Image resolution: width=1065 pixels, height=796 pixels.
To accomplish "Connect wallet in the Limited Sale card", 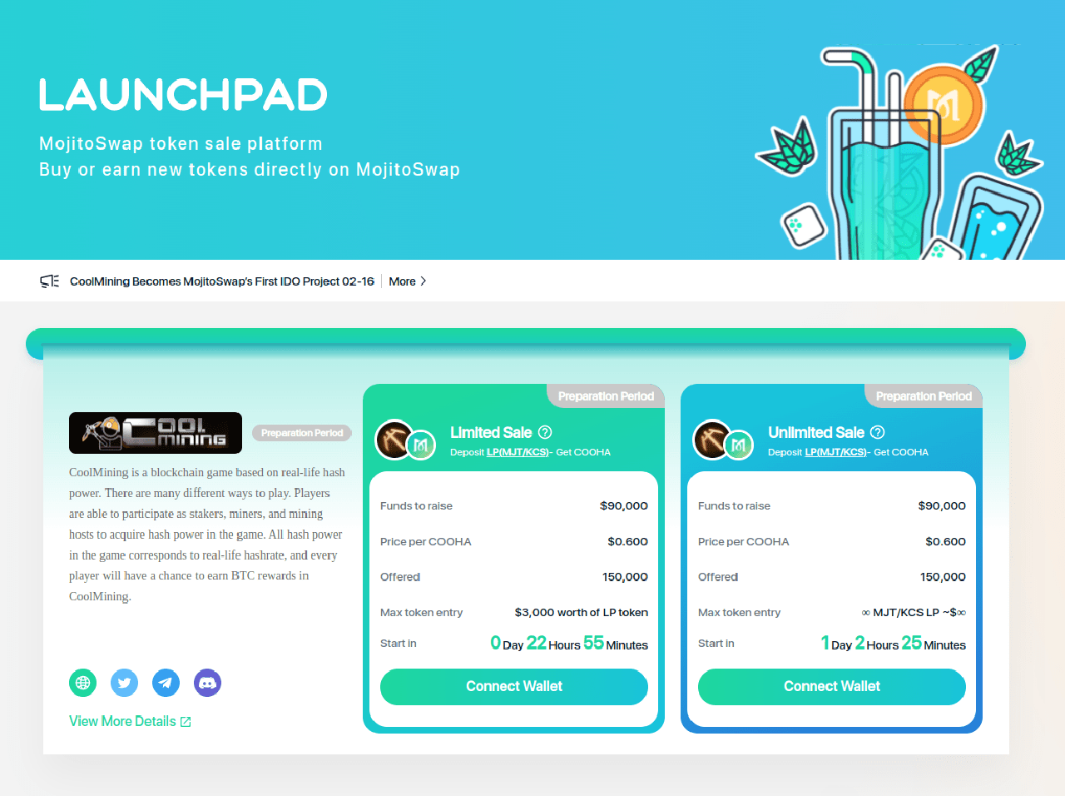I will (514, 687).
